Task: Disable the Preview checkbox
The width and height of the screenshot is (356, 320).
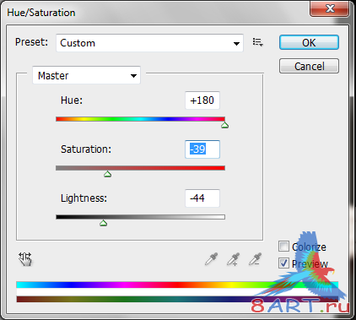Action: pos(283,263)
